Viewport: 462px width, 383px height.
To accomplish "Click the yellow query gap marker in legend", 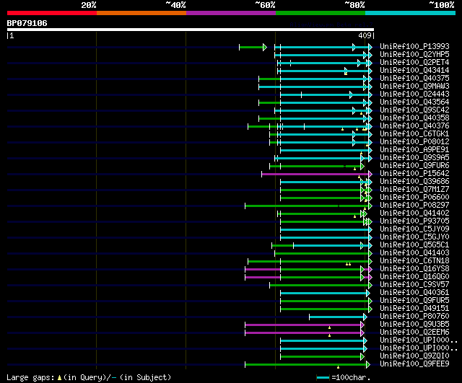I will tap(59, 378).
